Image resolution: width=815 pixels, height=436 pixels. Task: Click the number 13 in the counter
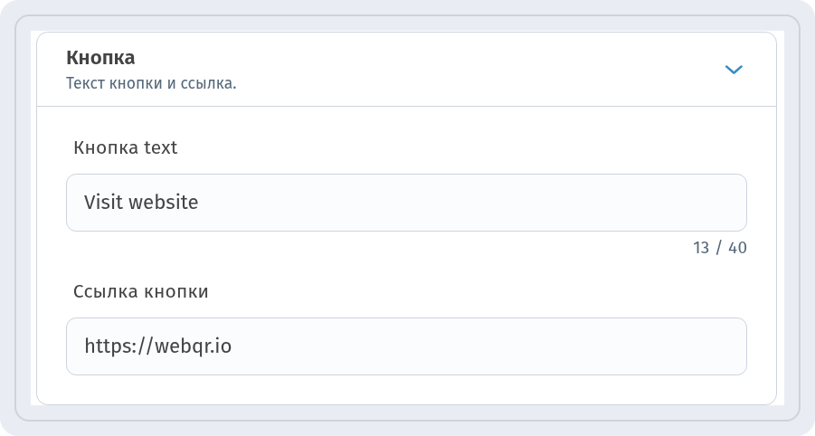(x=701, y=248)
